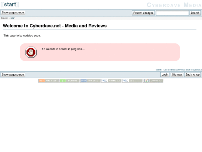Open the DokuWiki badge link
The width and height of the screenshot is (202, 152).
153,81
